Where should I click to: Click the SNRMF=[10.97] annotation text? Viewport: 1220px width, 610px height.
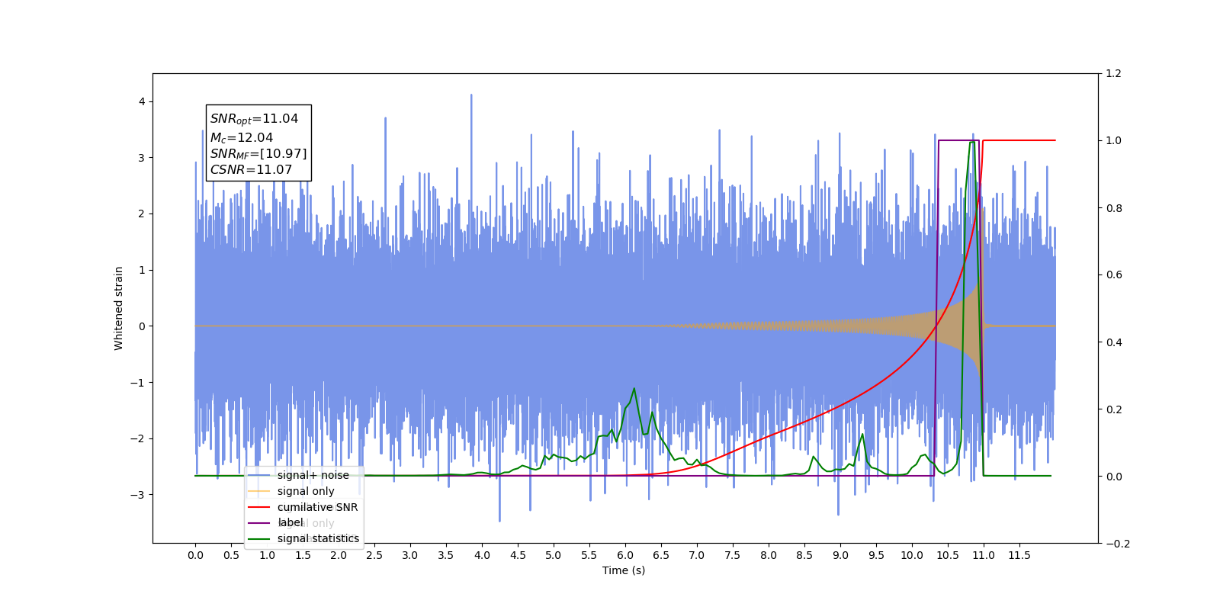[x=258, y=154]
